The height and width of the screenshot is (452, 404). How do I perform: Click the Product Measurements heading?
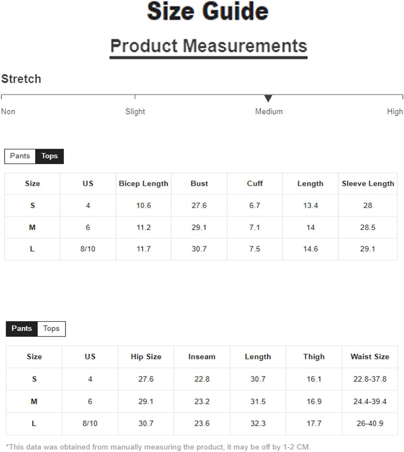[209, 46]
